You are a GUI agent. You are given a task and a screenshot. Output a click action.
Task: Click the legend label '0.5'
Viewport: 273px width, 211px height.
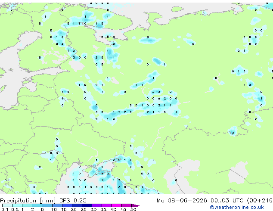pos(15,209)
